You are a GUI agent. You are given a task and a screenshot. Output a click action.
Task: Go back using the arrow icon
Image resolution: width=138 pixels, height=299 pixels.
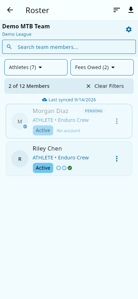pos(10,10)
